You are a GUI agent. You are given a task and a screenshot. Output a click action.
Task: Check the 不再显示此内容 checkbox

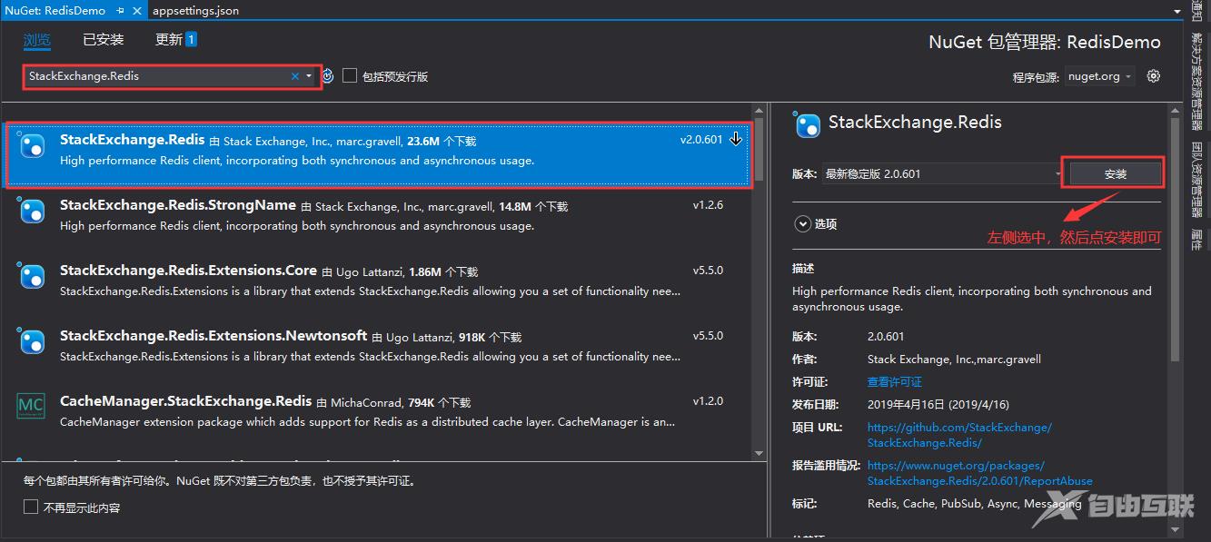pyautogui.click(x=31, y=508)
